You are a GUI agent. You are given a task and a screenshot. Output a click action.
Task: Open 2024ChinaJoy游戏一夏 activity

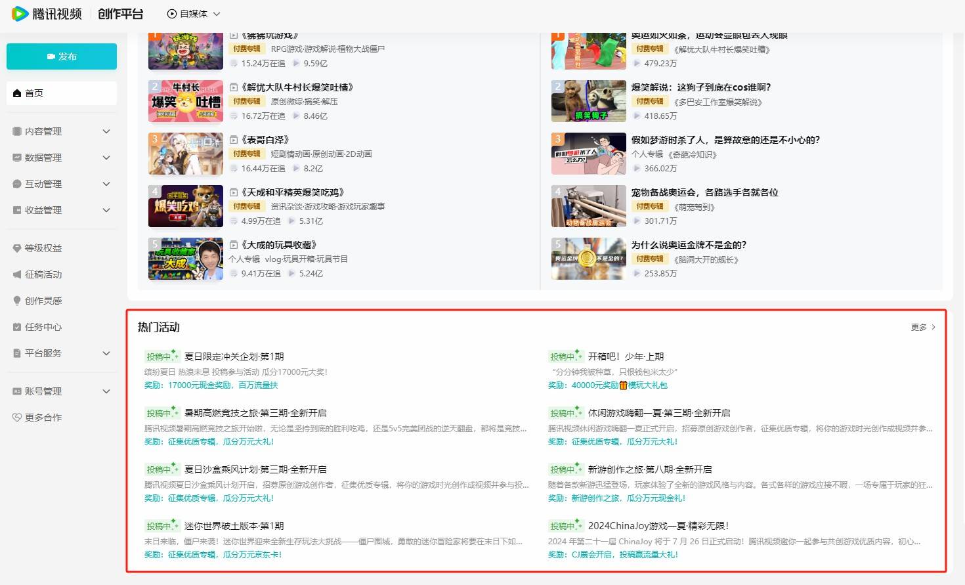coord(658,526)
